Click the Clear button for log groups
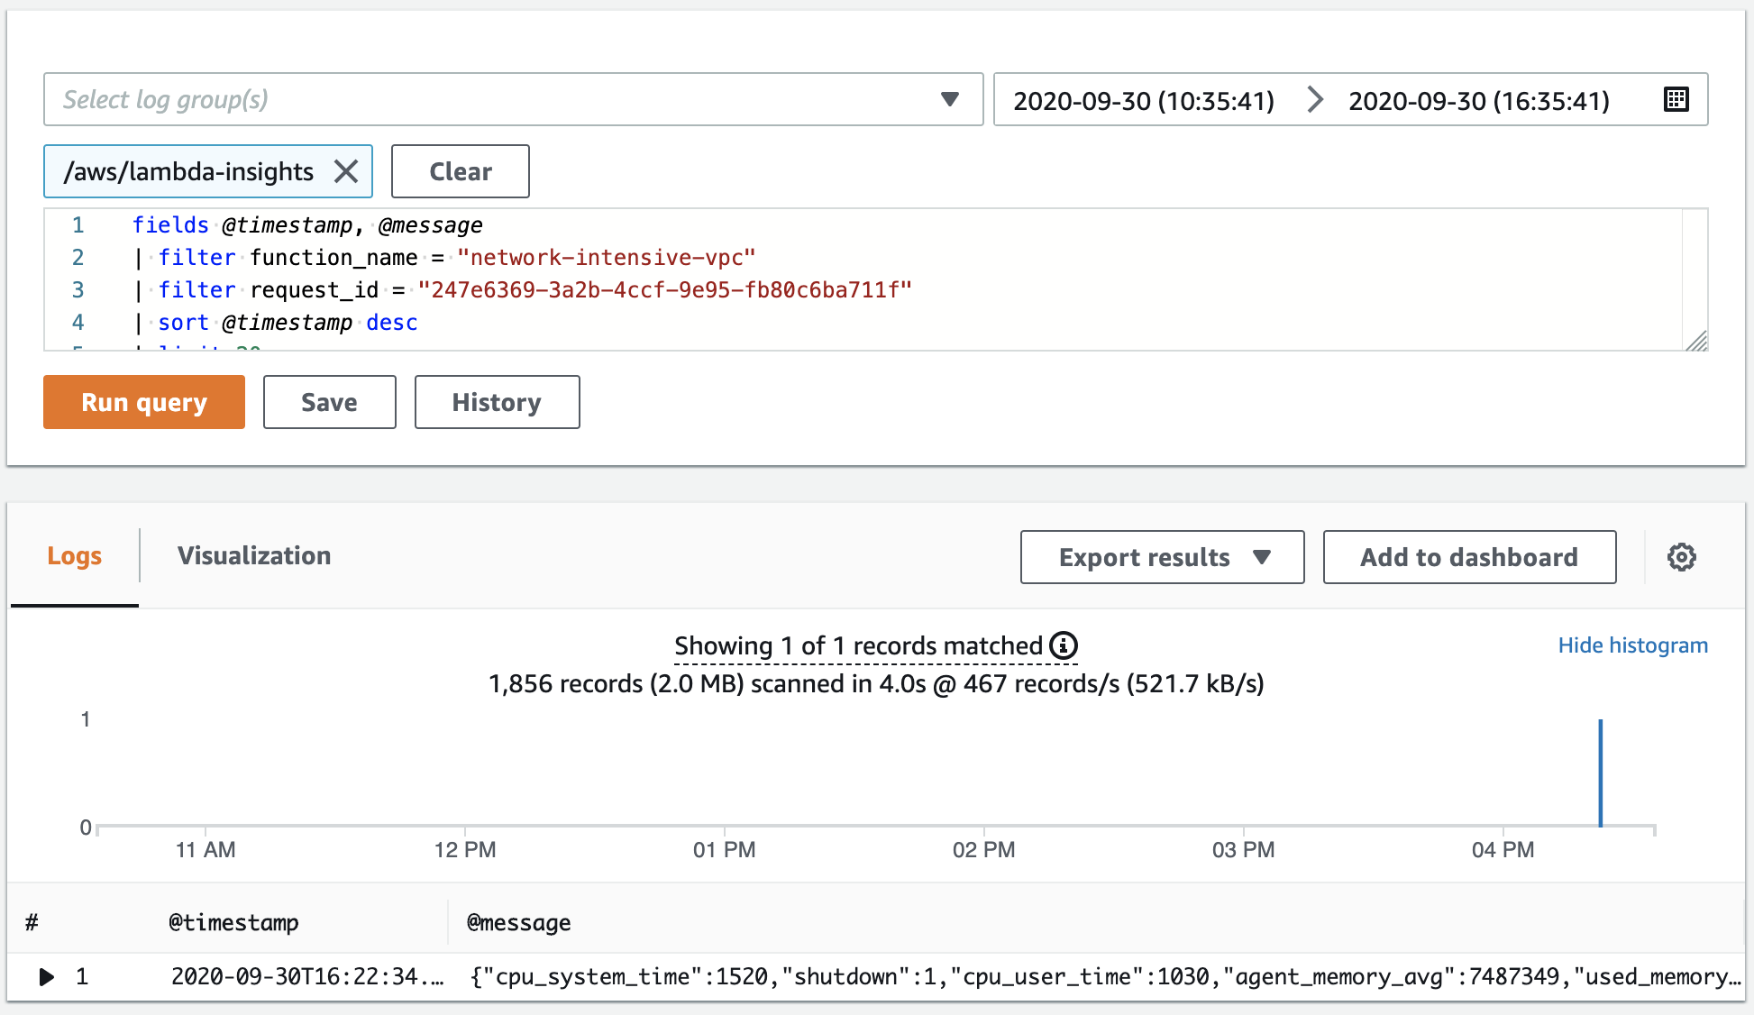The height and width of the screenshot is (1015, 1754). pos(461,170)
